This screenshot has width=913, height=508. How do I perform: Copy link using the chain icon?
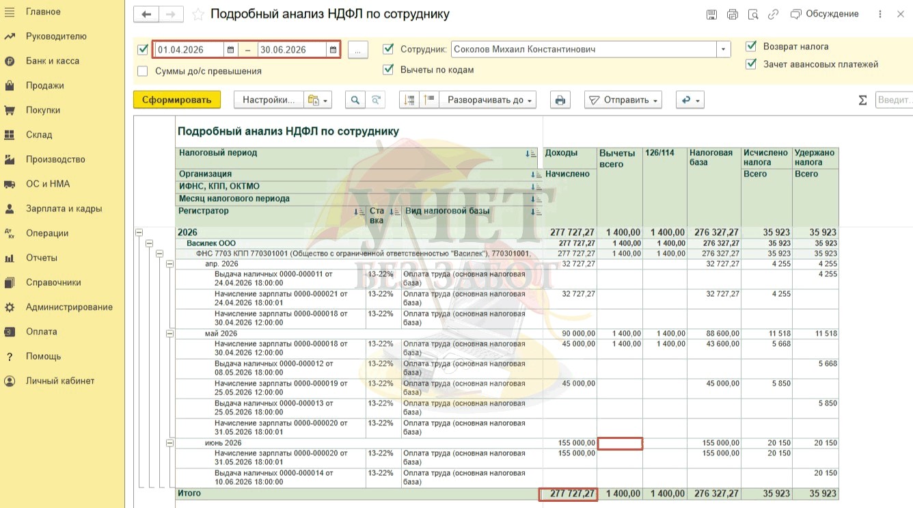(773, 14)
